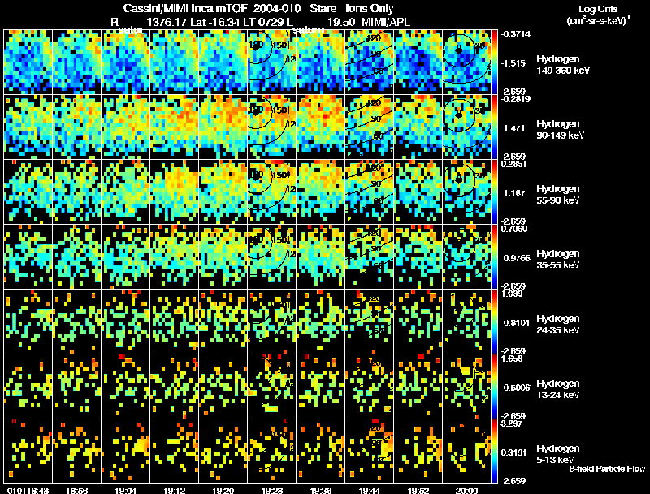Click the Hydrogen 13-24 keV row label
Screen dimensions: 650x494
click(558, 389)
